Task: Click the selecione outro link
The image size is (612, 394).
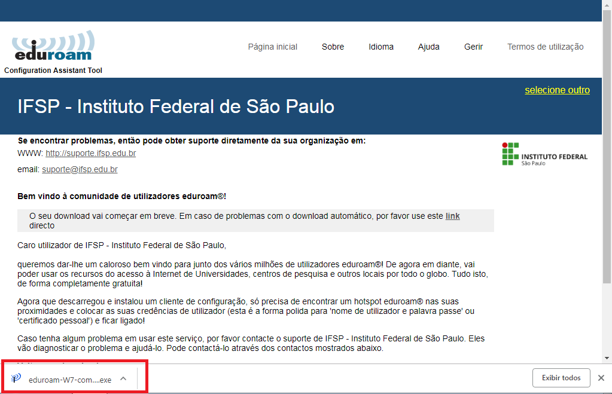Action: click(x=557, y=90)
